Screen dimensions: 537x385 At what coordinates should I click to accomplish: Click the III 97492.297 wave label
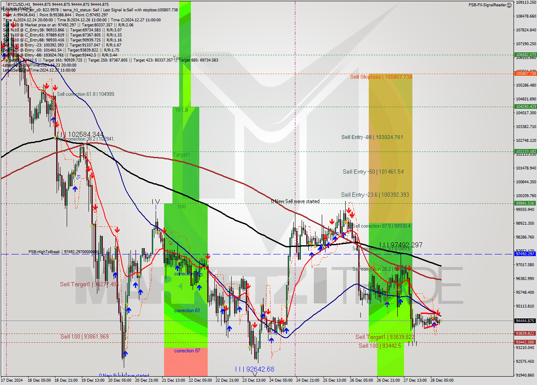click(x=401, y=245)
